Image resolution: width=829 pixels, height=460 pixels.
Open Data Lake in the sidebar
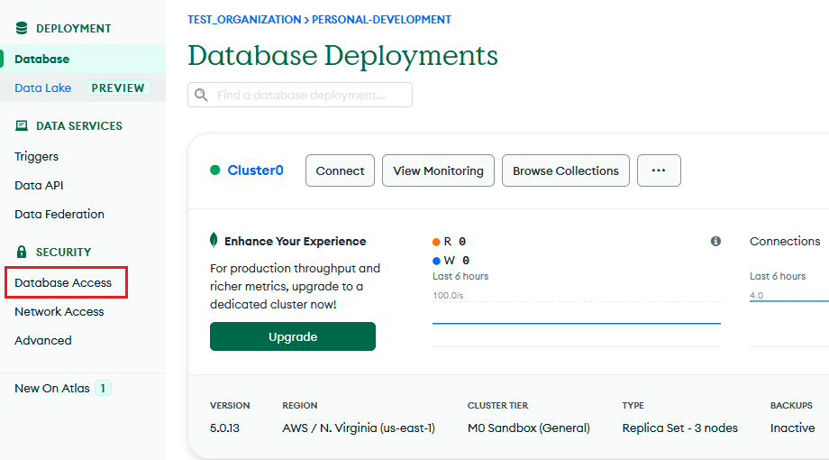point(43,87)
